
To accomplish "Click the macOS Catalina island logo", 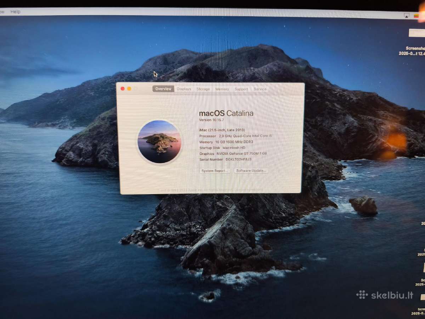I will click(x=159, y=142).
